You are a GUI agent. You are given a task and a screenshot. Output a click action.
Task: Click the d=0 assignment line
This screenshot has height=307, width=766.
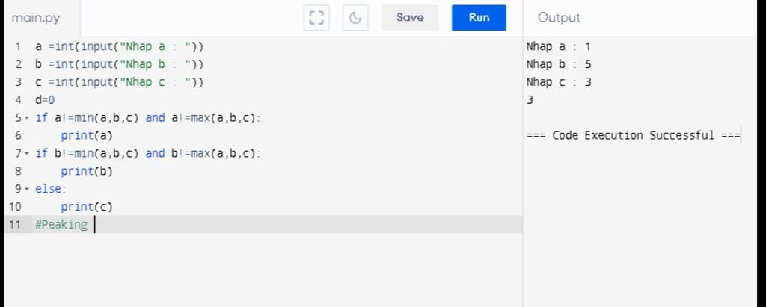[x=45, y=100]
